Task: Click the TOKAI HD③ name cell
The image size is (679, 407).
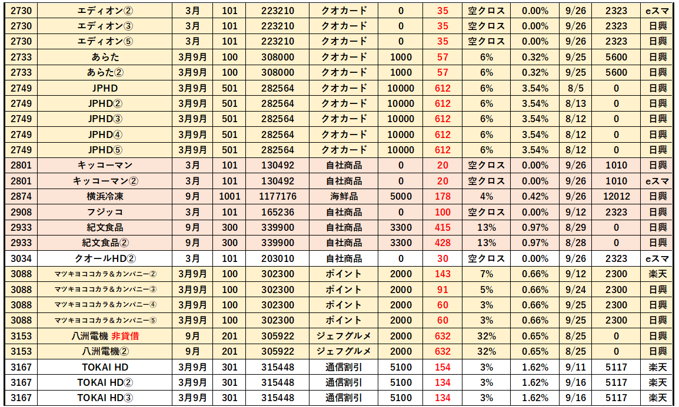Action: [x=105, y=398]
